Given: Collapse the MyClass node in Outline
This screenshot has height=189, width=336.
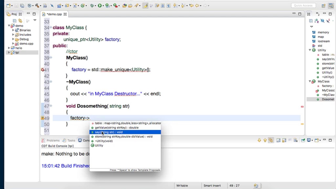Looking at the screenshot, I should tap(310, 81).
